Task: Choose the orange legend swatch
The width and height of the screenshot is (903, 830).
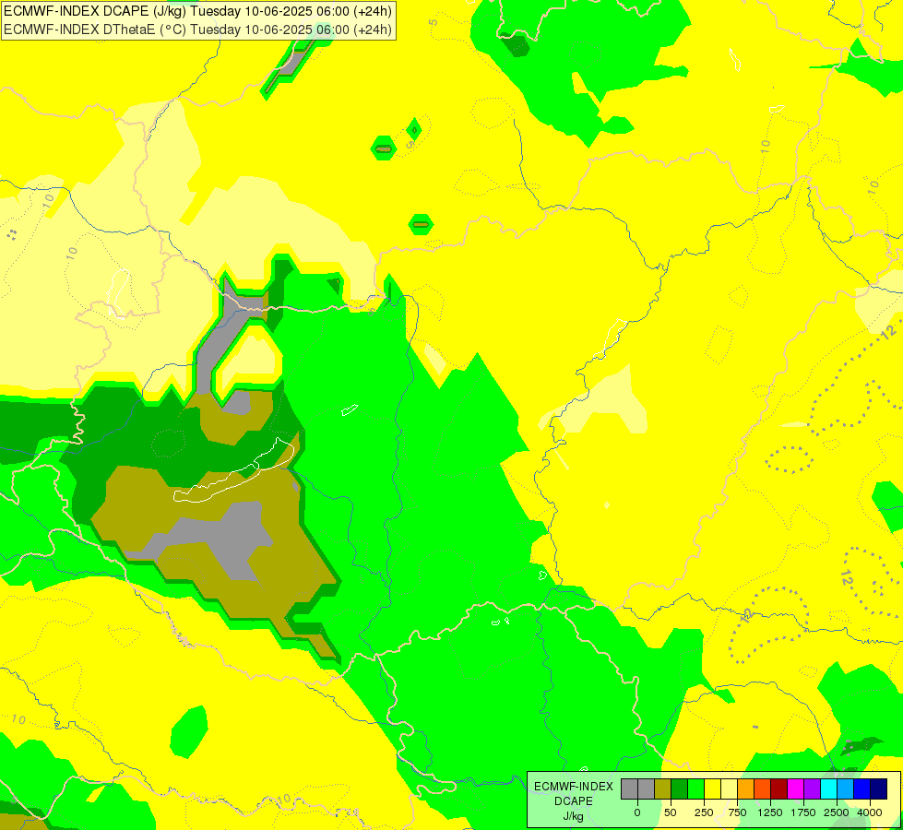Action: pos(746,788)
